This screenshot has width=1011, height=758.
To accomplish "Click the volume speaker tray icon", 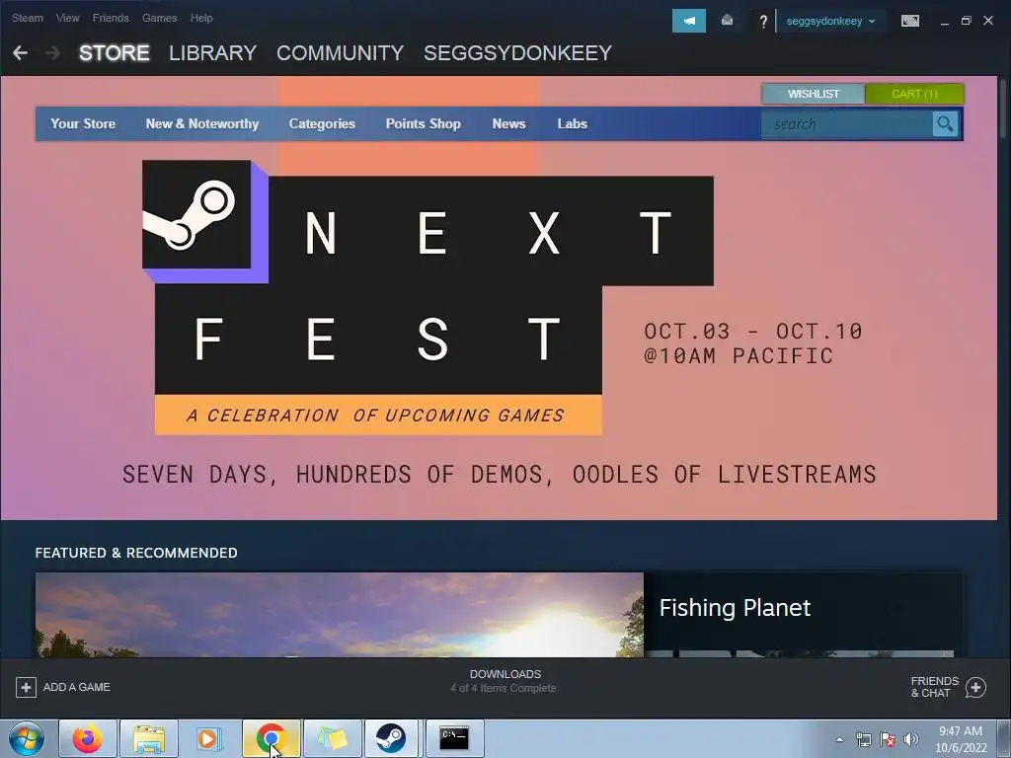I will [x=911, y=739].
